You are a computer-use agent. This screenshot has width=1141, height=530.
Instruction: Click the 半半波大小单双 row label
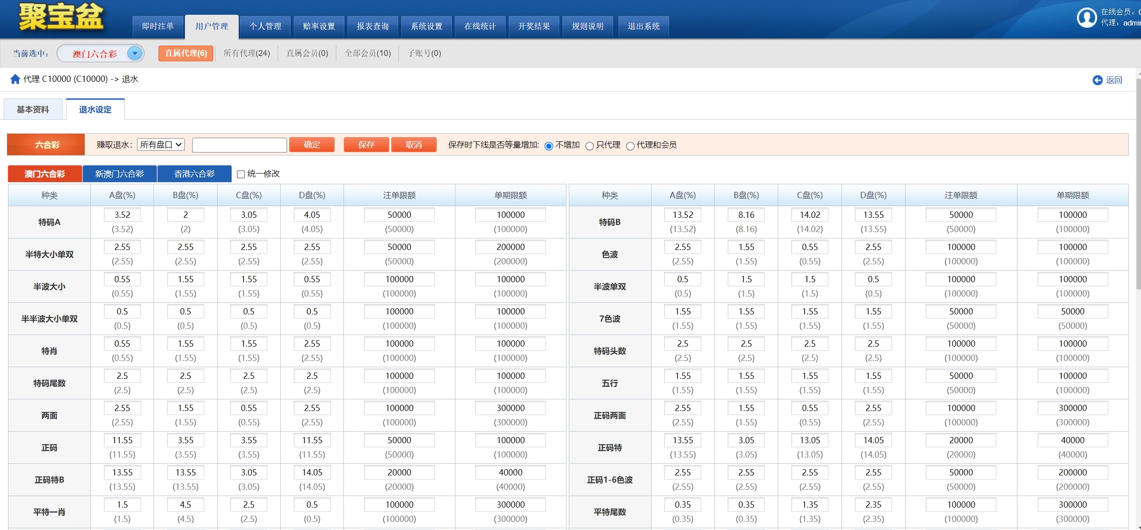(49, 319)
